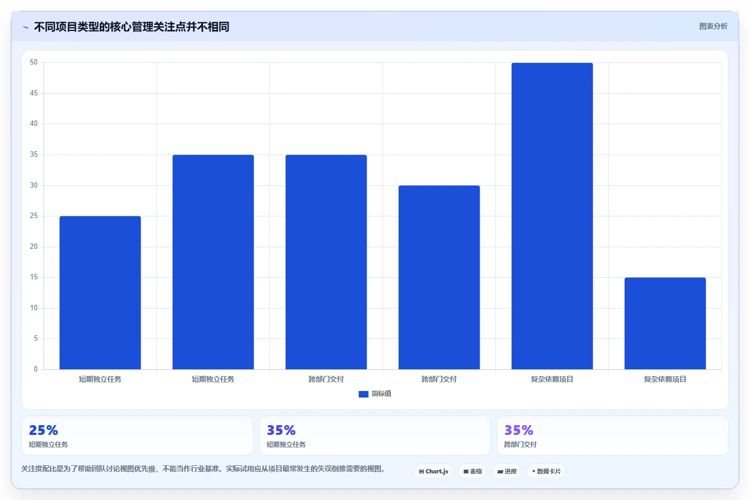Click the shortest bar reaching value 15

(665, 323)
